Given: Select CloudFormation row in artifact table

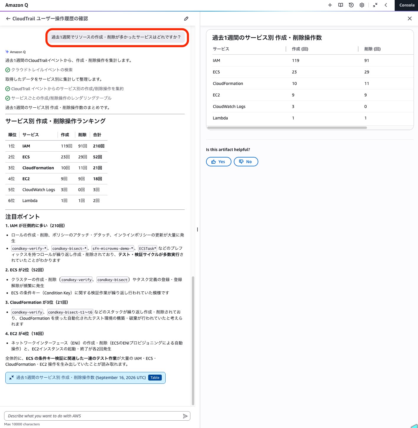Looking at the screenshot, I should point(310,83).
